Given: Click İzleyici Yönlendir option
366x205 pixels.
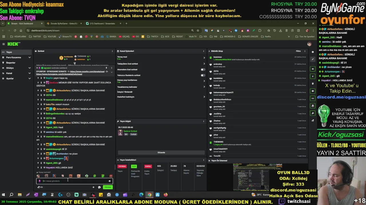Looking at the screenshot, I should 125,92.
